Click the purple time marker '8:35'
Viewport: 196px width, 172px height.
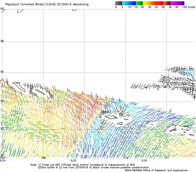73,161
